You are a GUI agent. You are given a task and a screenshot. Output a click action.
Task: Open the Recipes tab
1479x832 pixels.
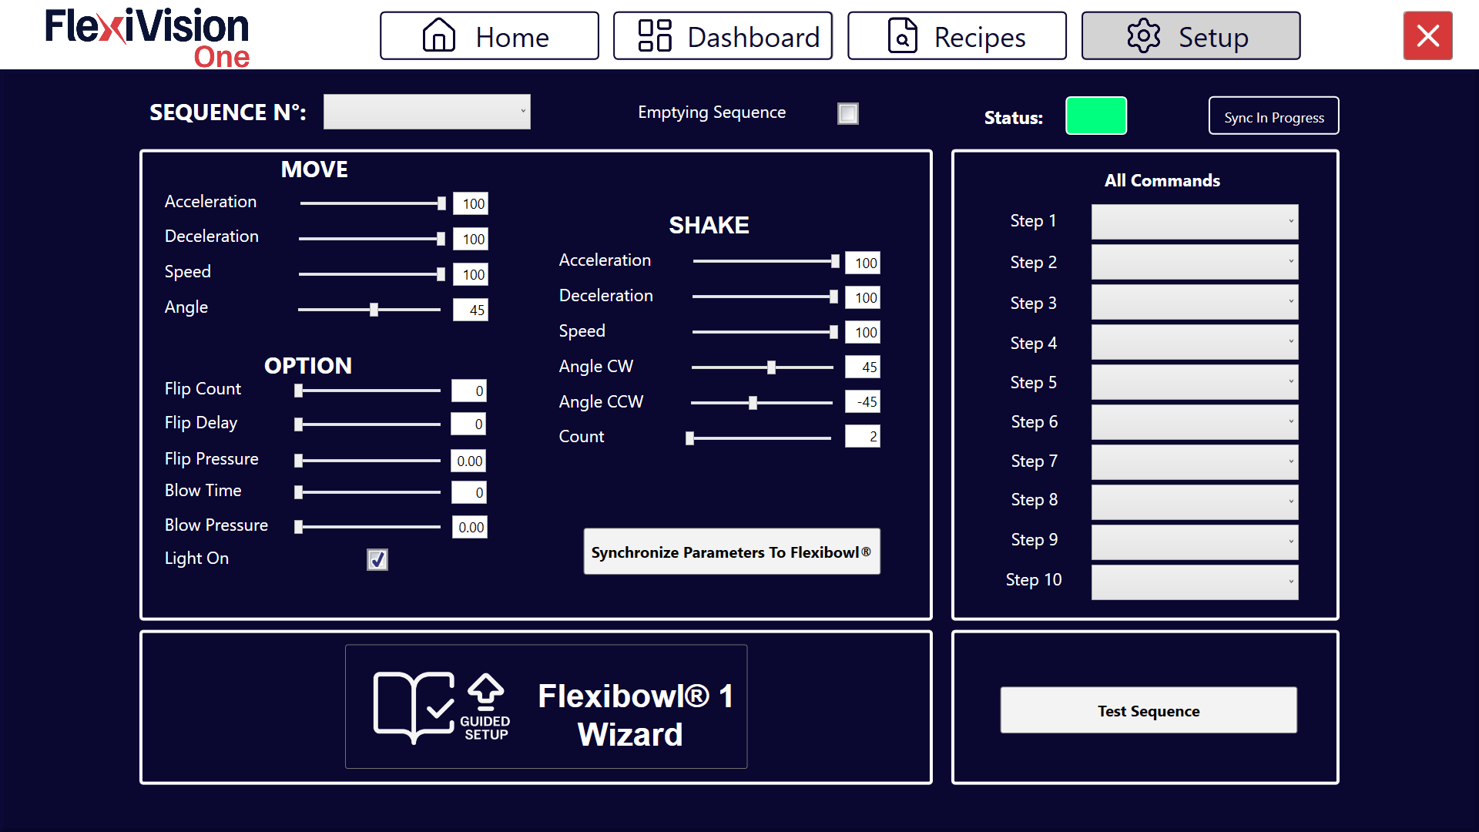pyautogui.click(x=957, y=35)
